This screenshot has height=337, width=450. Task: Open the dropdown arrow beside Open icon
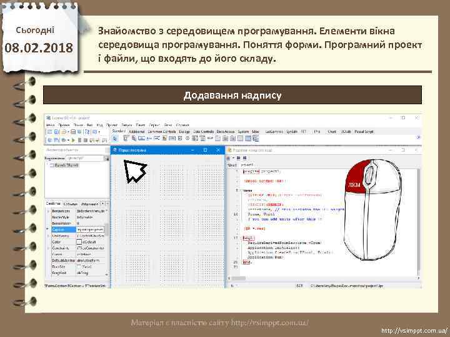click(68, 132)
